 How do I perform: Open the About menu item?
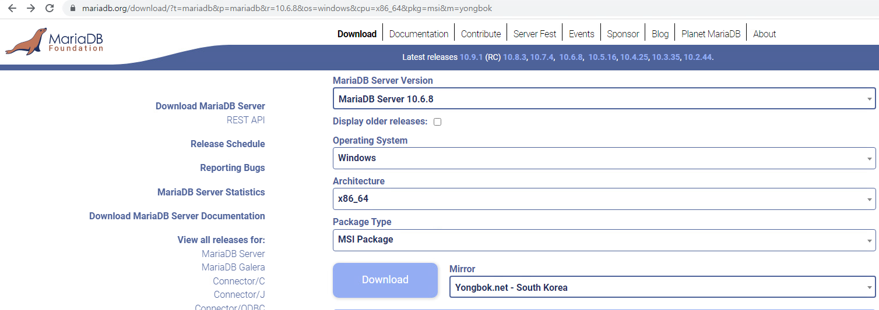click(764, 34)
